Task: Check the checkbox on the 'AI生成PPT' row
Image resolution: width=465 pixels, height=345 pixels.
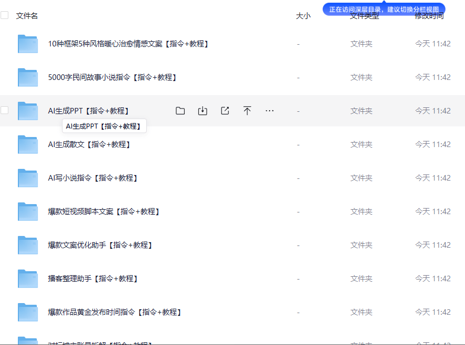Action: click(4, 111)
